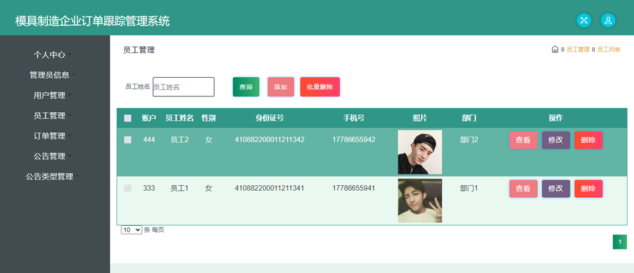Click the system title 模具制造企业订单跟踪管理系统
This screenshot has width=634, height=273.
pos(93,21)
